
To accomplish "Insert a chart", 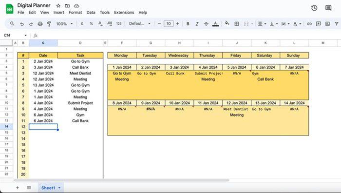I will coord(327,24).
